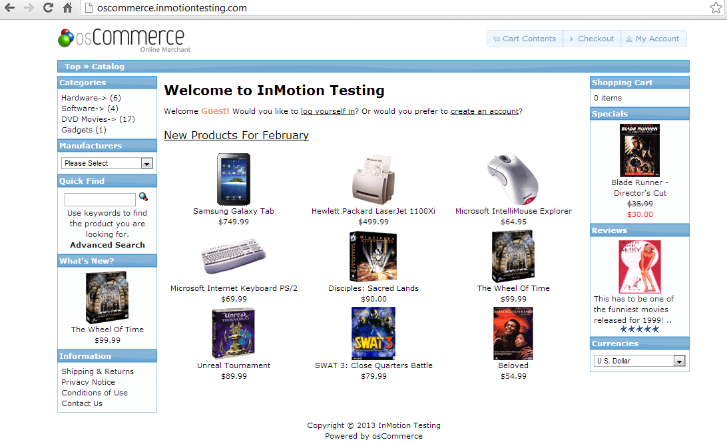Image resolution: width=727 pixels, height=442 pixels.
Task: Click Samsung Galaxy Tab product name
Action: (234, 211)
